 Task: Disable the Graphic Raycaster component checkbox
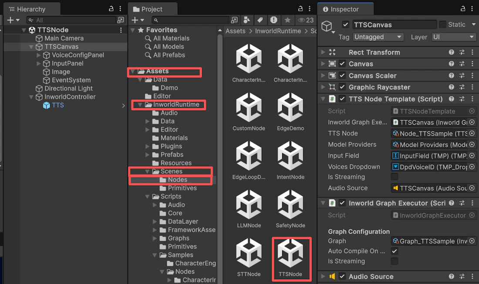click(342, 87)
